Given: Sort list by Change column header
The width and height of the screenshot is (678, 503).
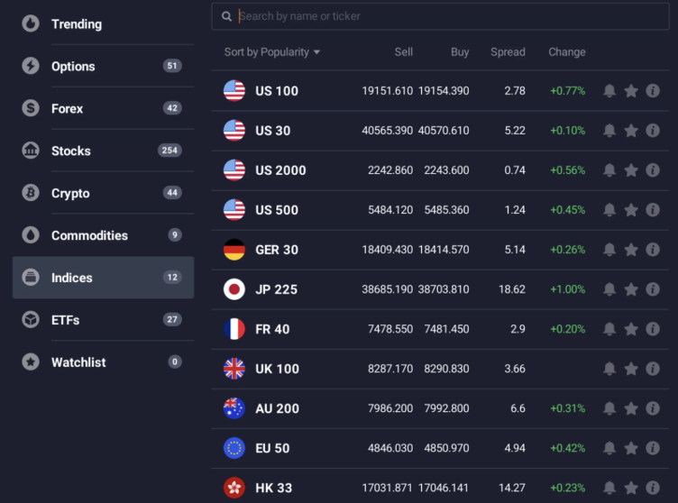Looking at the screenshot, I should pos(566,52).
